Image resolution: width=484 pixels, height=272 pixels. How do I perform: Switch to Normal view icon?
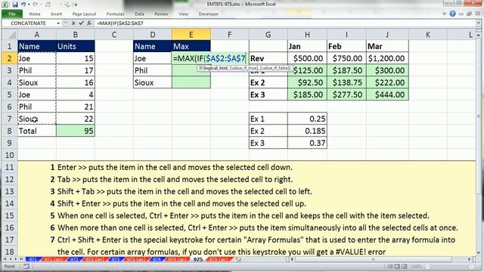point(390,266)
